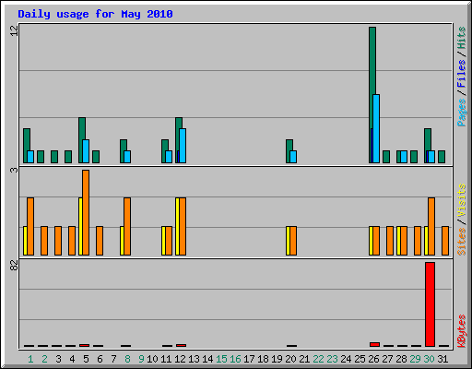
Task: Select the tall red KBytes bar for day 30
Action: [x=430, y=304]
